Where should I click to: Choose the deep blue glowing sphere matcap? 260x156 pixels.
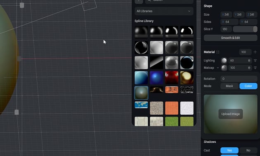point(156,78)
